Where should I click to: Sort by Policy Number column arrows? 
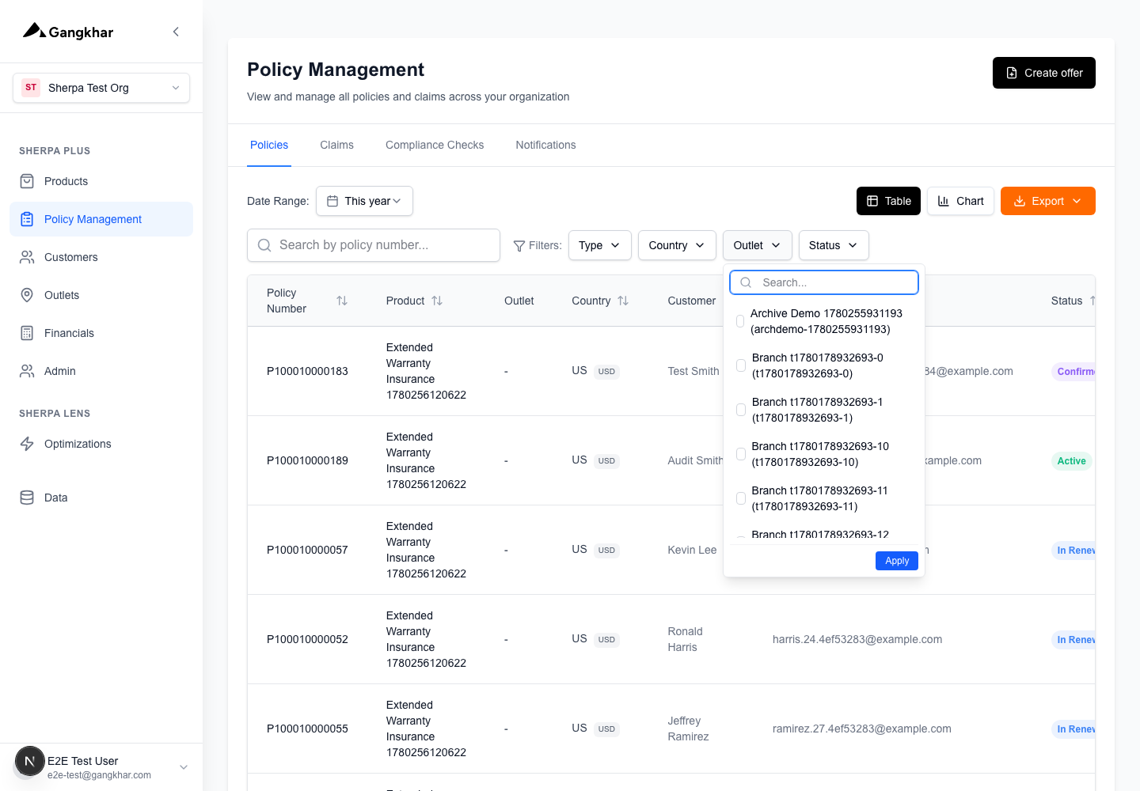(x=342, y=301)
